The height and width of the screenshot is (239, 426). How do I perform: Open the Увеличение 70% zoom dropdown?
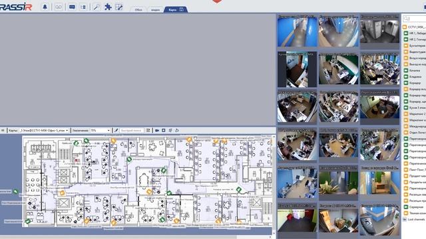pyautogui.click(x=100, y=130)
